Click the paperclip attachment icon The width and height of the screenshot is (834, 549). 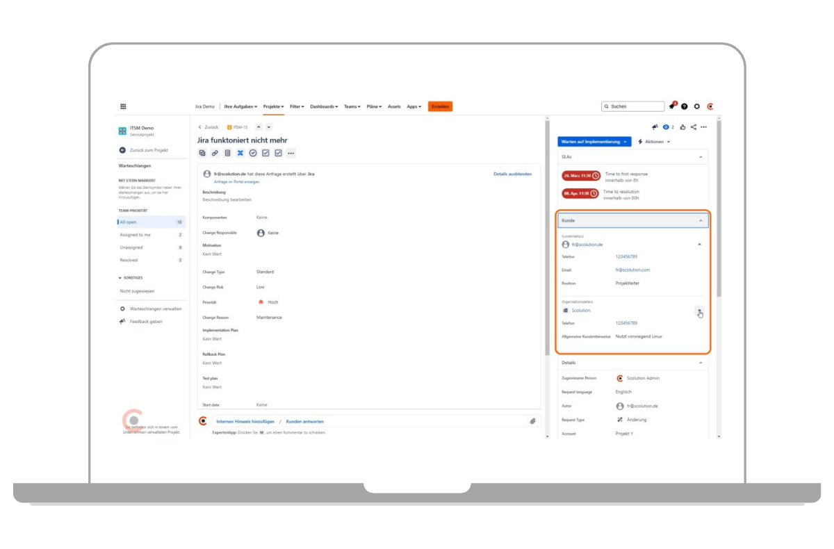click(532, 421)
